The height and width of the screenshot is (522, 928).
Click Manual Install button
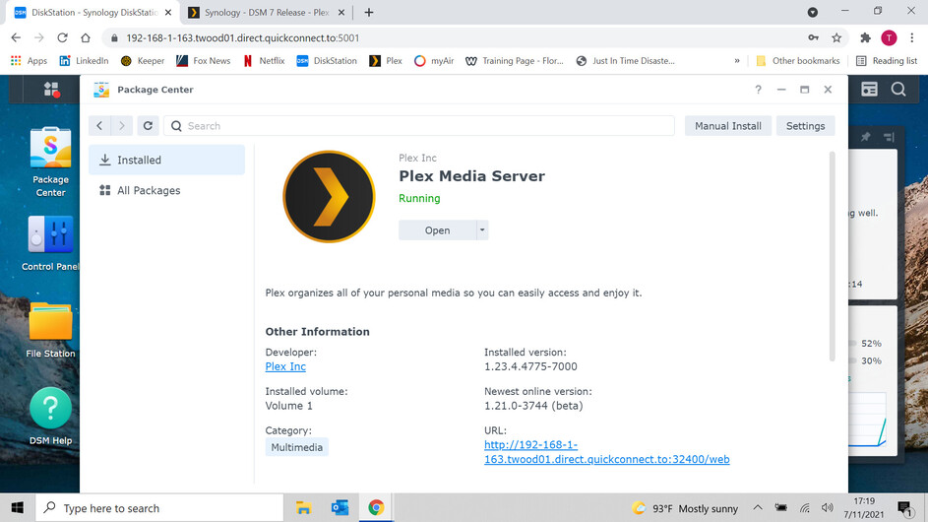click(728, 126)
